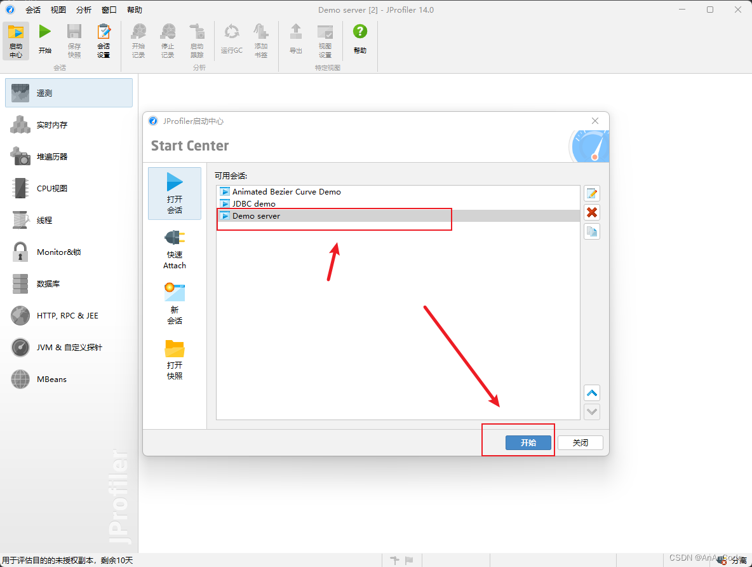Click the blue 开始 button in dialog

coord(528,442)
